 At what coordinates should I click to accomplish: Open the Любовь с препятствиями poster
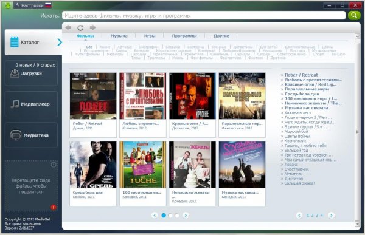pos(143,96)
